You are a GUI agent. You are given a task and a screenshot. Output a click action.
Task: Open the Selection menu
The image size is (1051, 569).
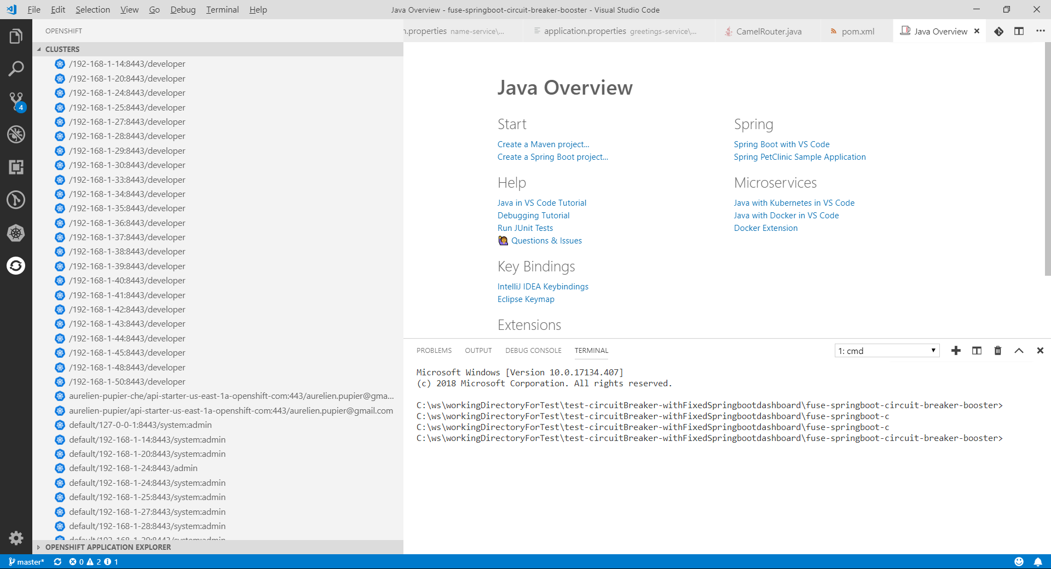(x=93, y=9)
